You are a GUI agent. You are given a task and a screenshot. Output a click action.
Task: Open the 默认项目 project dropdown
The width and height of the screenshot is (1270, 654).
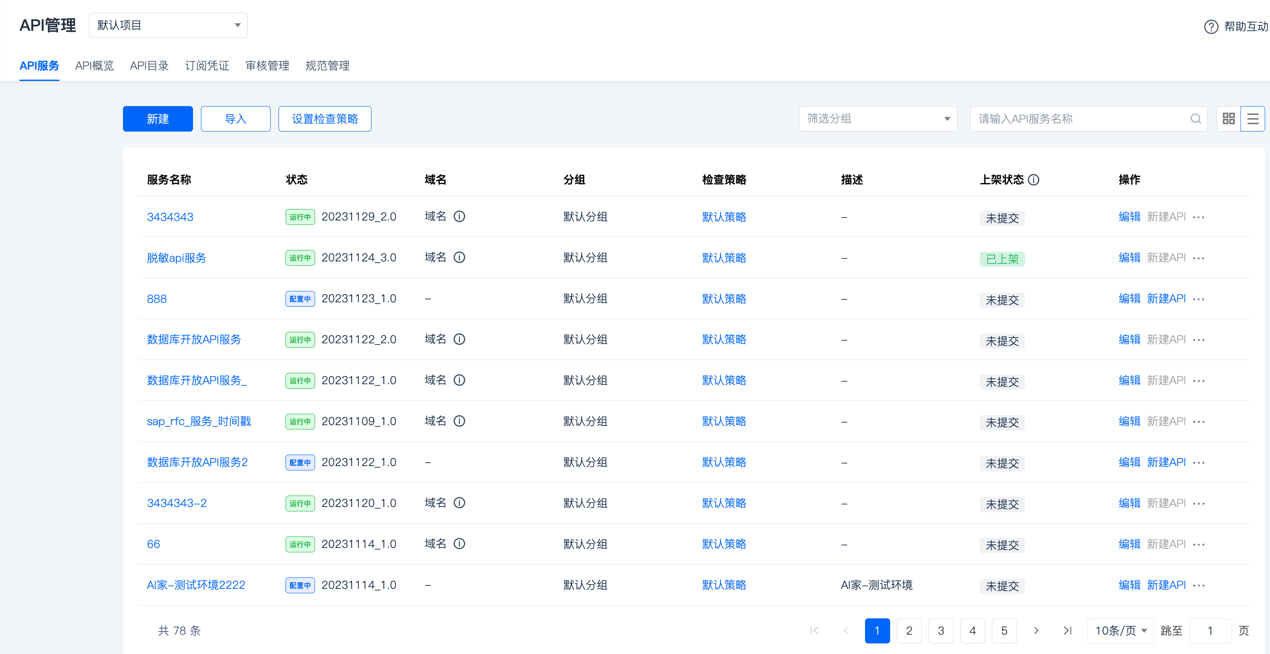168,25
